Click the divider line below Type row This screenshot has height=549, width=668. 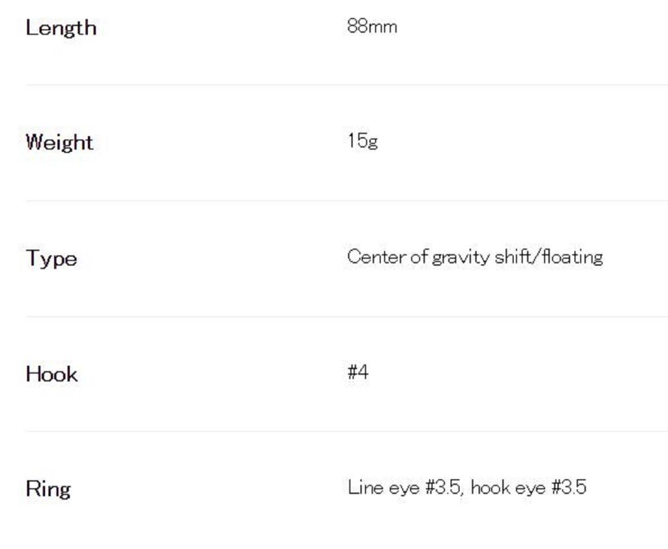pyautogui.click(x=346, y=317)
